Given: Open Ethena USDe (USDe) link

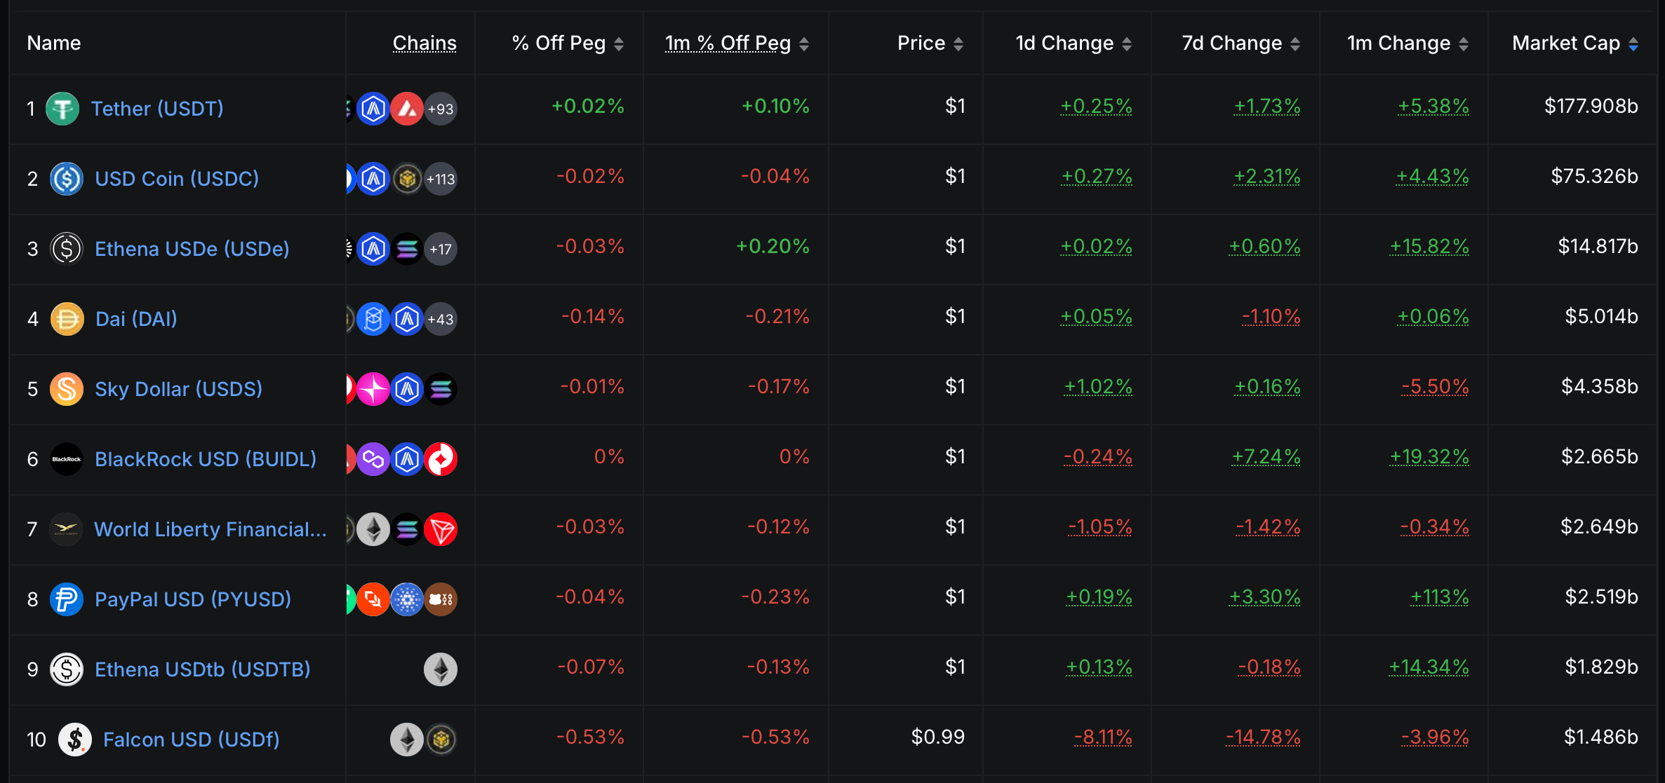Looking at the screenshot, I should (192, 249).
